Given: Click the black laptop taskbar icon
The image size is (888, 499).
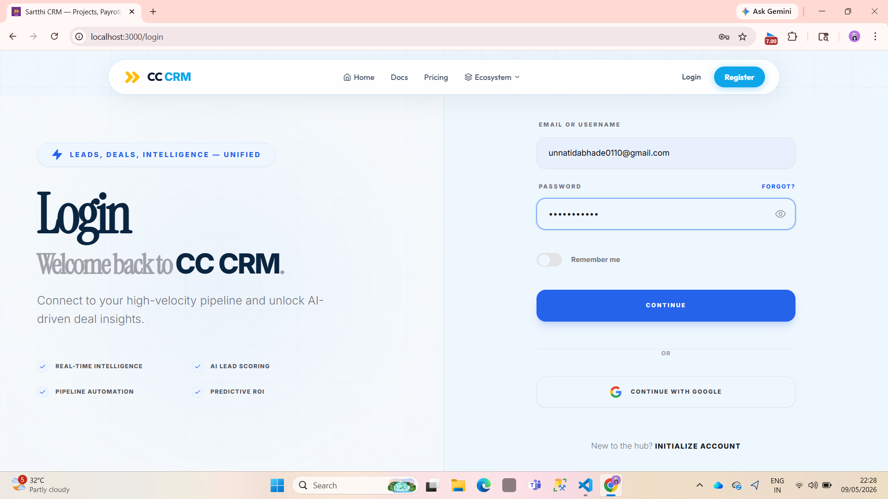Looking at the screenshot, I should (x=432, y=486).
